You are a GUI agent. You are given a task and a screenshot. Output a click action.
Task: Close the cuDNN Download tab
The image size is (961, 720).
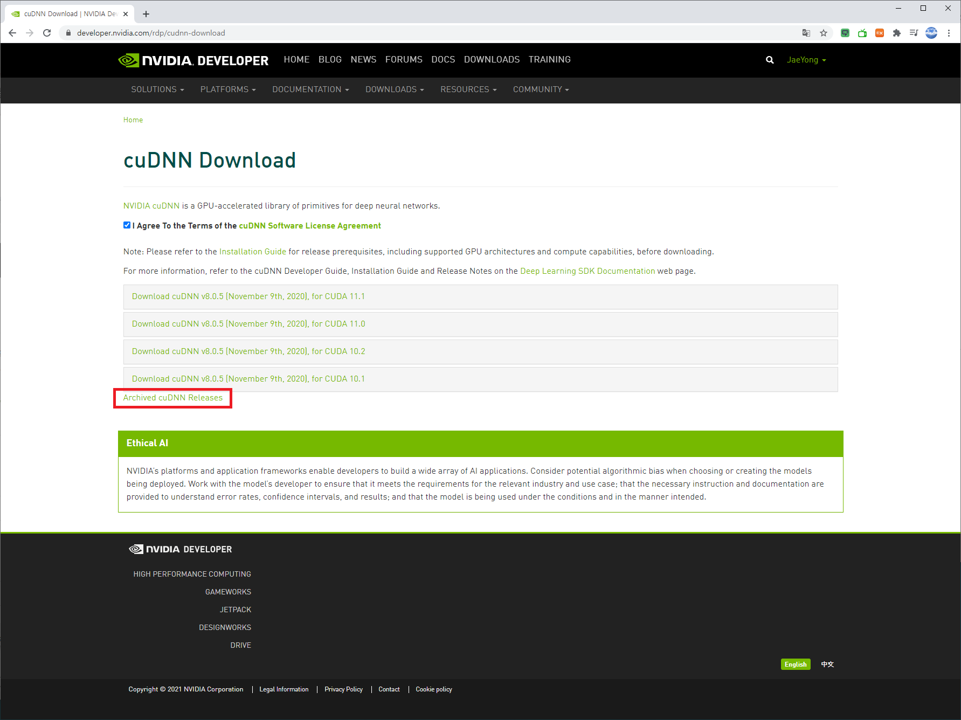(126, 14)
